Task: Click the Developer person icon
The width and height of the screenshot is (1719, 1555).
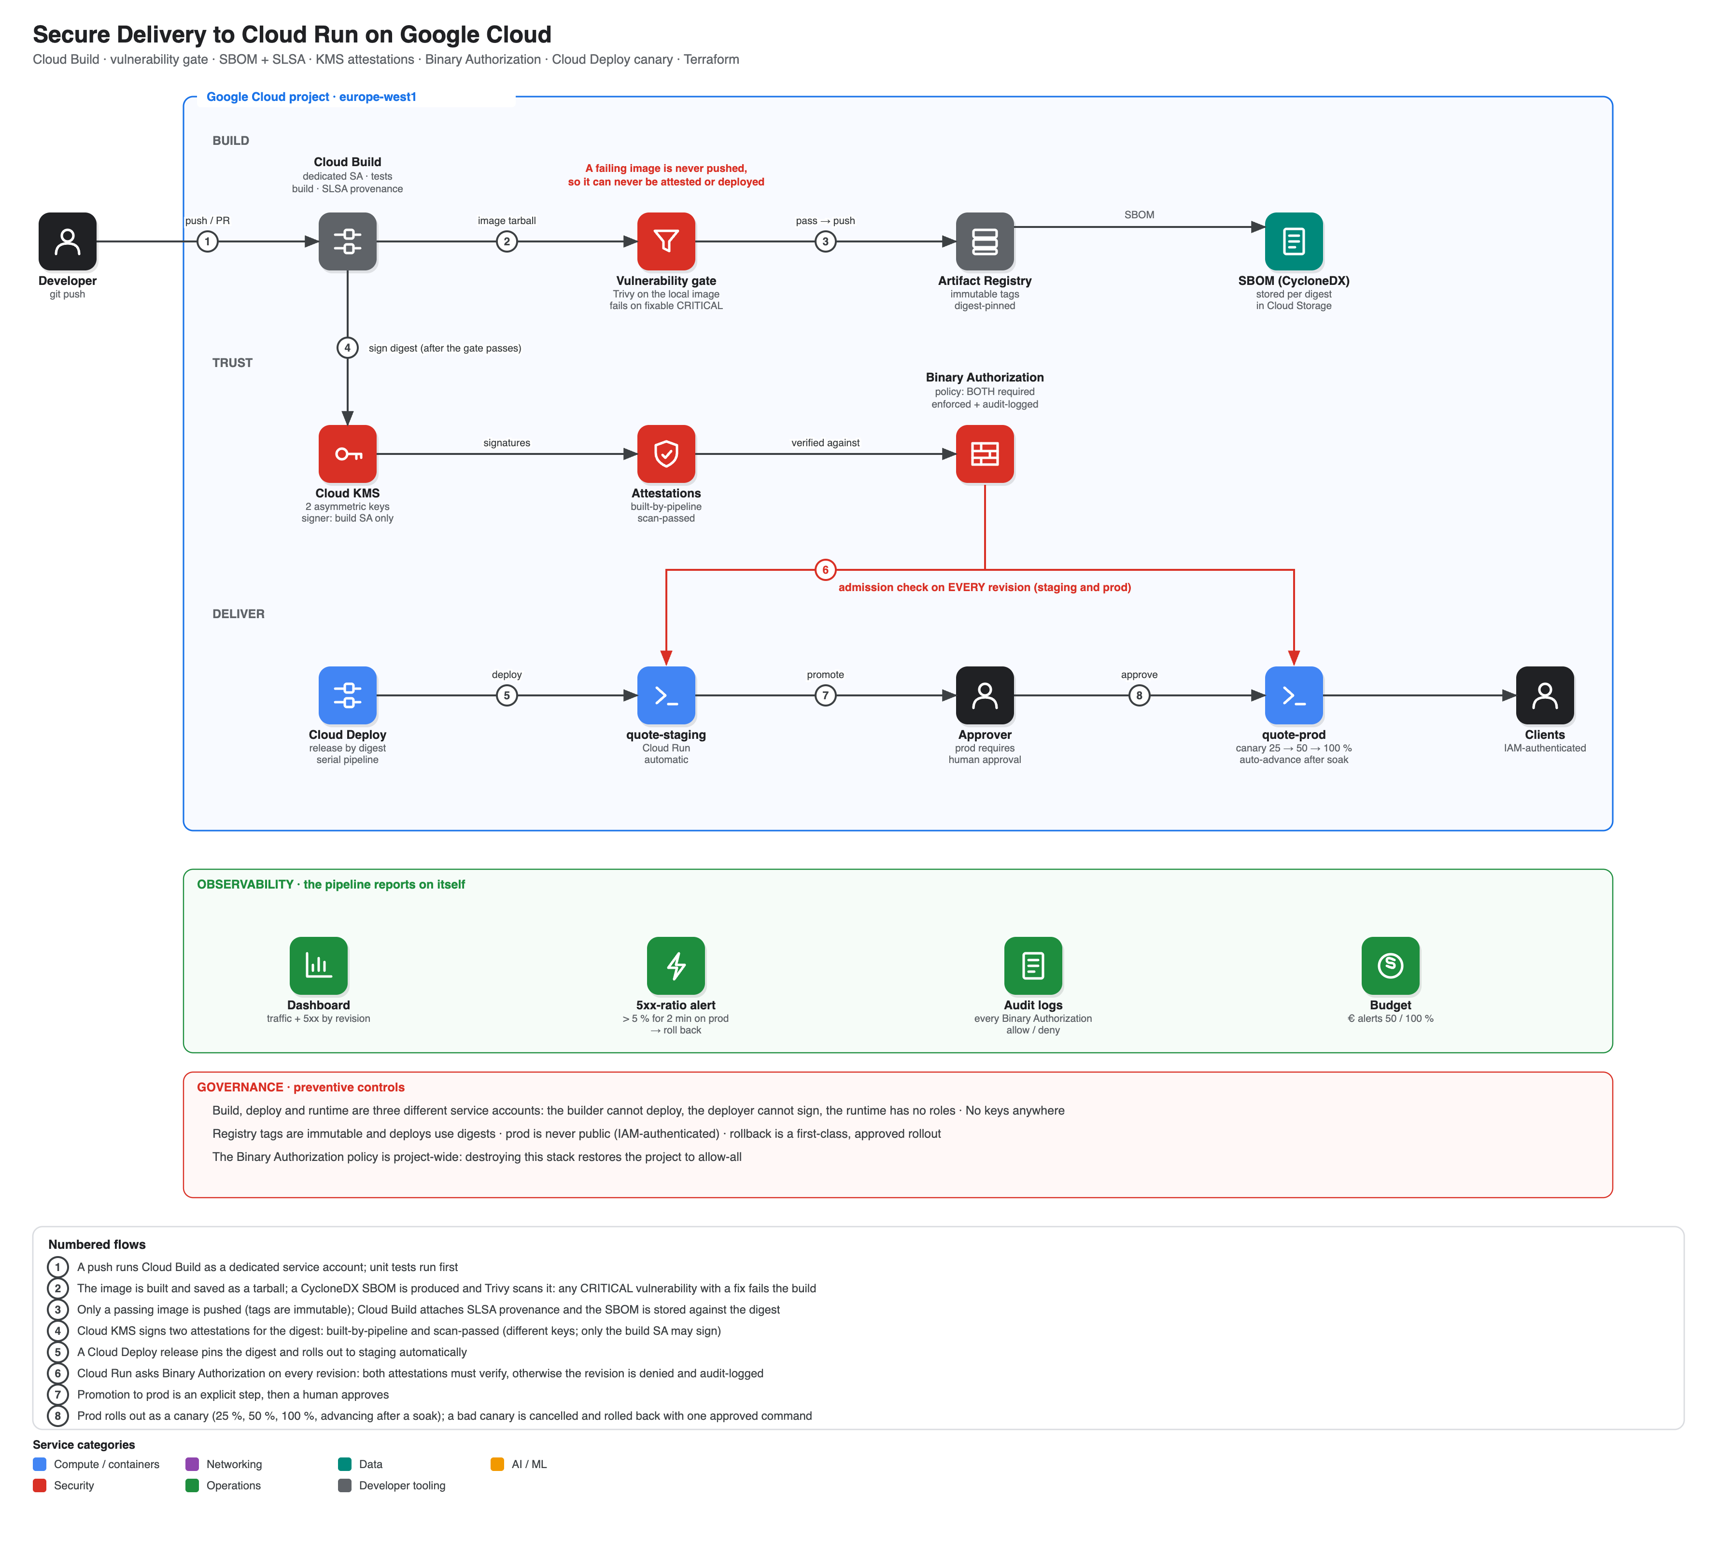Action: 68,241
